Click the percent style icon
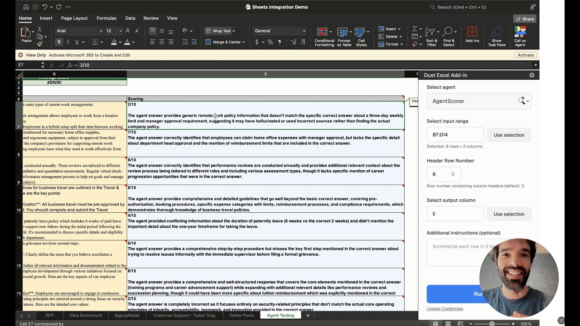The width and height of the screenshot is (580, 326). pos(270,42)
